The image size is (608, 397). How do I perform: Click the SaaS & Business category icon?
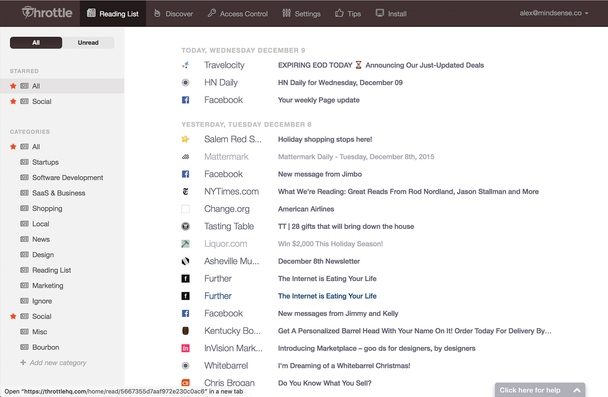(x=24, y=193)
